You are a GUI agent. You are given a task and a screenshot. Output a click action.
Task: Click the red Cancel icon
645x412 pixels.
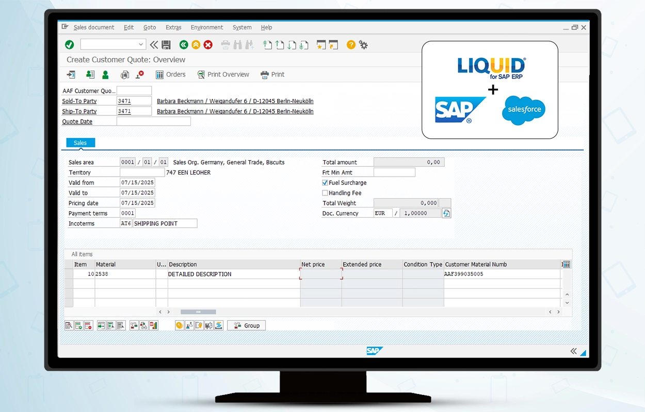click(x=208, y=45)
